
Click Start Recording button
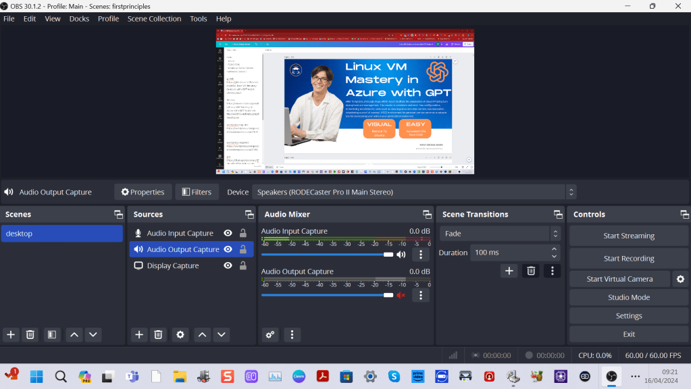629,259
